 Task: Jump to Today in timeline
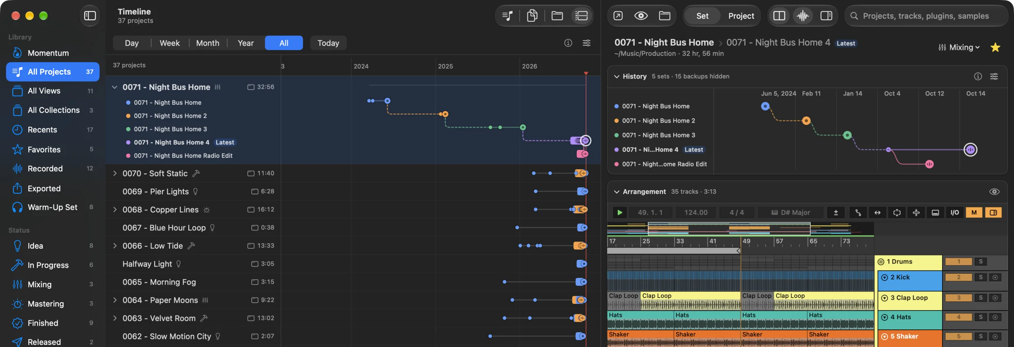[x=328, y=43]
